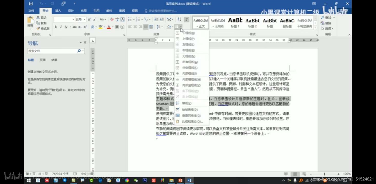Apply the 标题 1 style
This screenshot has height=184, width=376.
[235, 22]
